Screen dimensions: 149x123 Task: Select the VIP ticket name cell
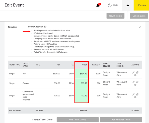(24, 74)
